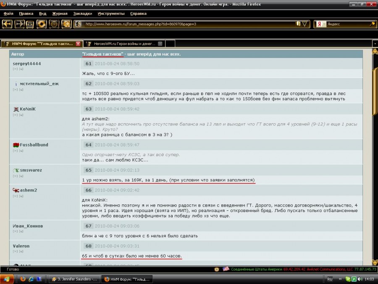The width and height of the screenshot is (378, 284).
Task: Go to the Home page icon
Action: coord(66,24)
